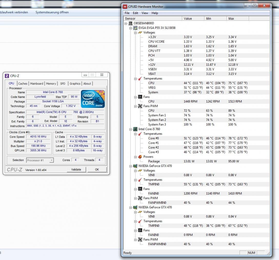Collapse the EVGA P55 3X SLI node
279x260 pixels.
click(131, 28)
